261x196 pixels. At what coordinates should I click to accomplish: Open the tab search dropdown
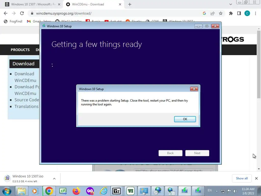coord(230,4)
